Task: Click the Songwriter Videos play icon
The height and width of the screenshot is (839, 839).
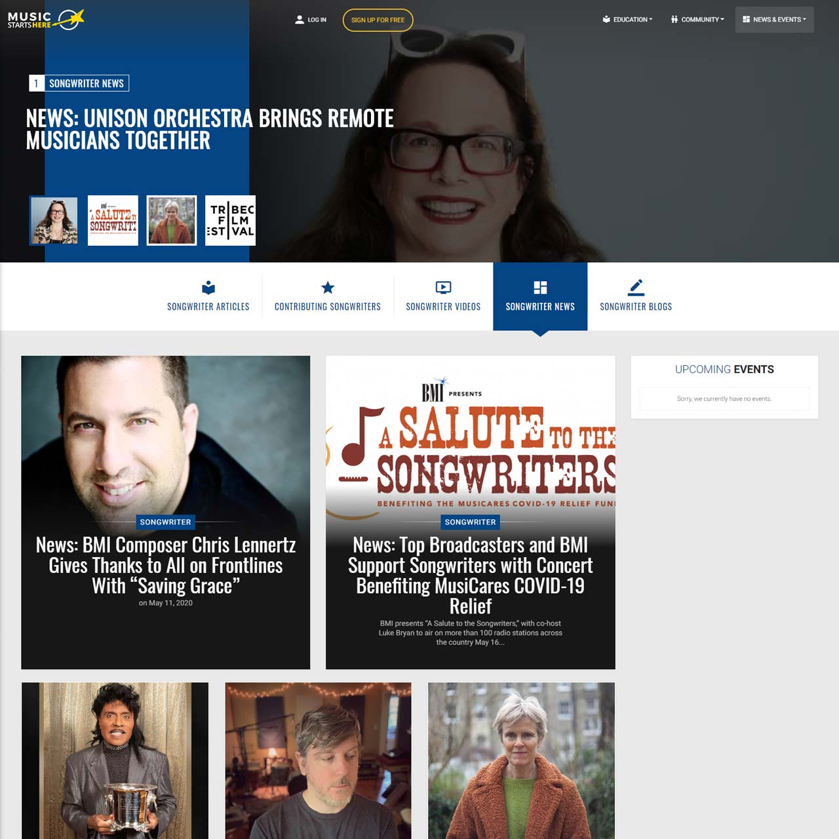Action: point(443,287)
